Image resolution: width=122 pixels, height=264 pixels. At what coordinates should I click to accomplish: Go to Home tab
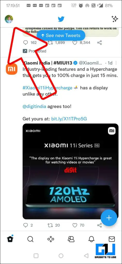(x=10, y=238)
